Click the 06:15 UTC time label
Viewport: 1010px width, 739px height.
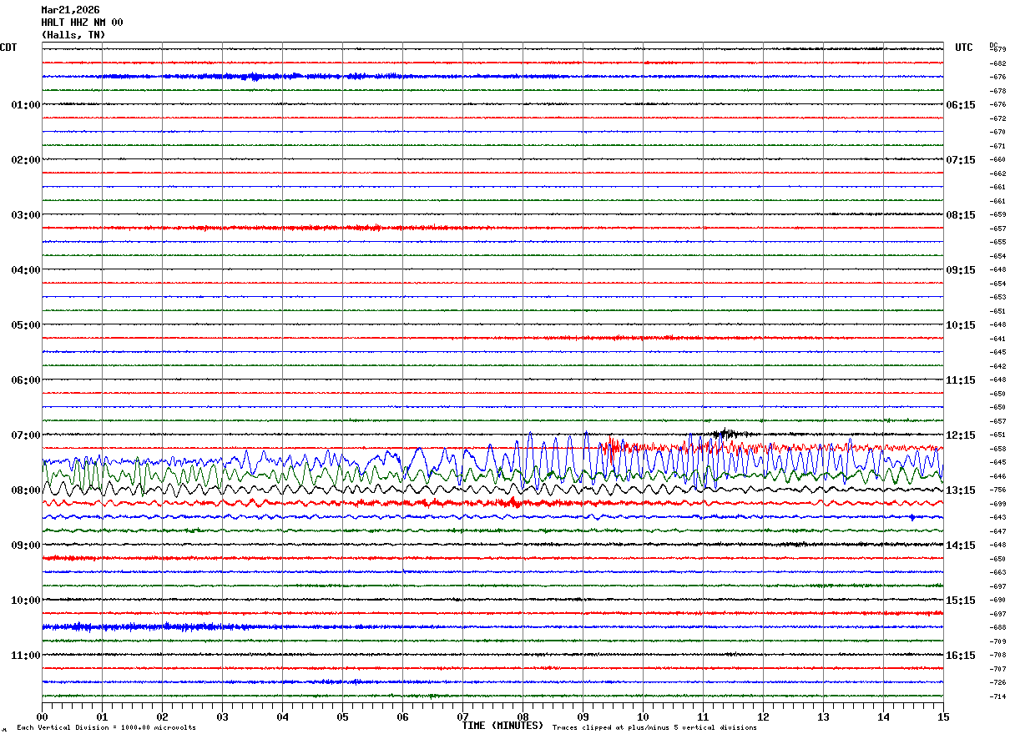(x=960, y=105)
